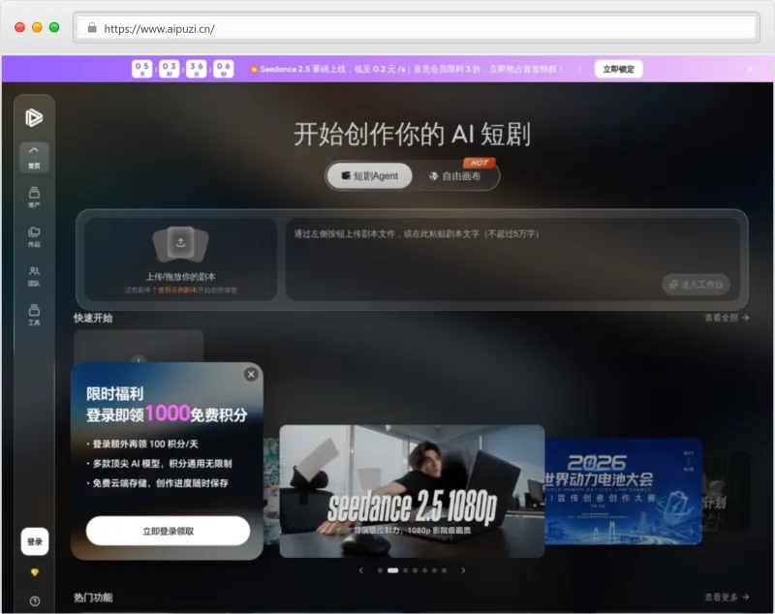Click the 免费云端存储 bullet line
This screenshot has width=775, height=614.
(x=158, y=483)
